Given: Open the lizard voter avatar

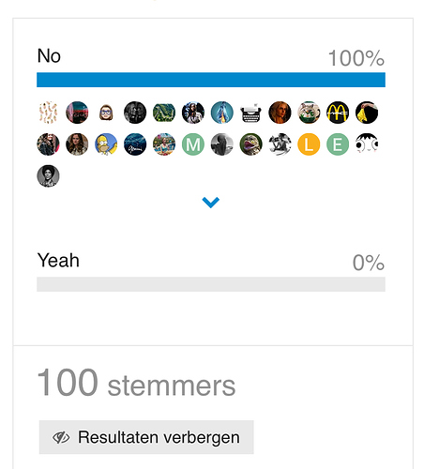Looking at the screenshot, I should 250,144.
